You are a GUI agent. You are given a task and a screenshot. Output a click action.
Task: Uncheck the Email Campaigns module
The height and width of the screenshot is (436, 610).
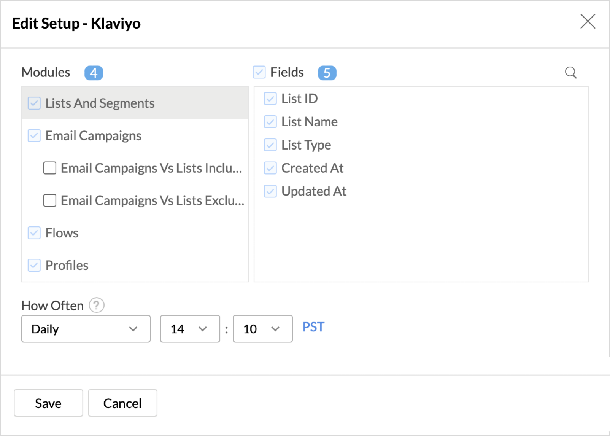[34, 135]
